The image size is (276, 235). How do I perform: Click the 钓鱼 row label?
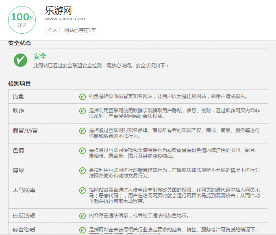pyautogui.click(x=18, y=96)
